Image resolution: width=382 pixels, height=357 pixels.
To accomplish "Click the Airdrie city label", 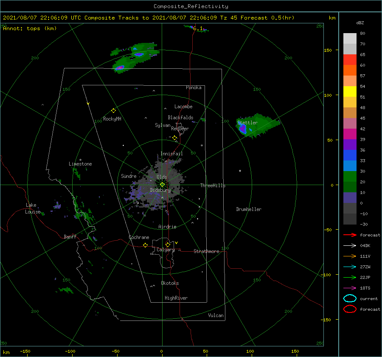I will click(167, 227).
